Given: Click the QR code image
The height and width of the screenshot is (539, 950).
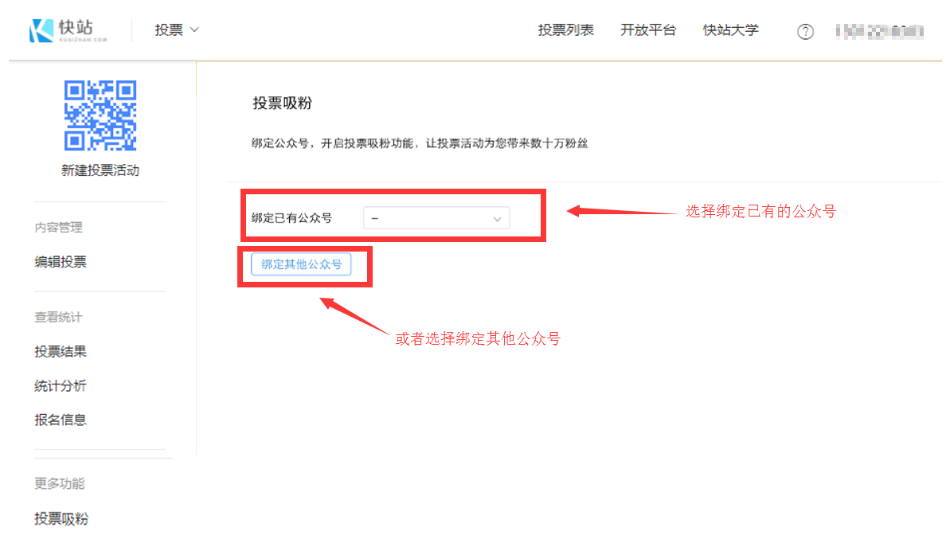Looking at the screenshot, I should 100,115.
